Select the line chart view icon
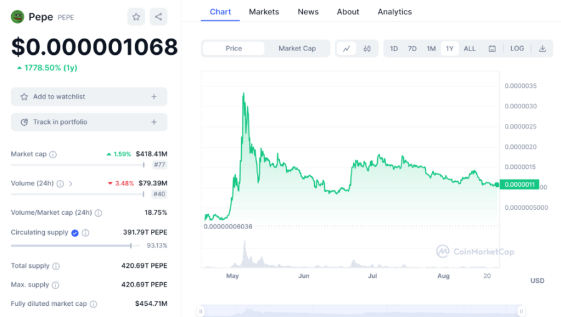This screenshot has width=561, height=317. pos(347,49)
